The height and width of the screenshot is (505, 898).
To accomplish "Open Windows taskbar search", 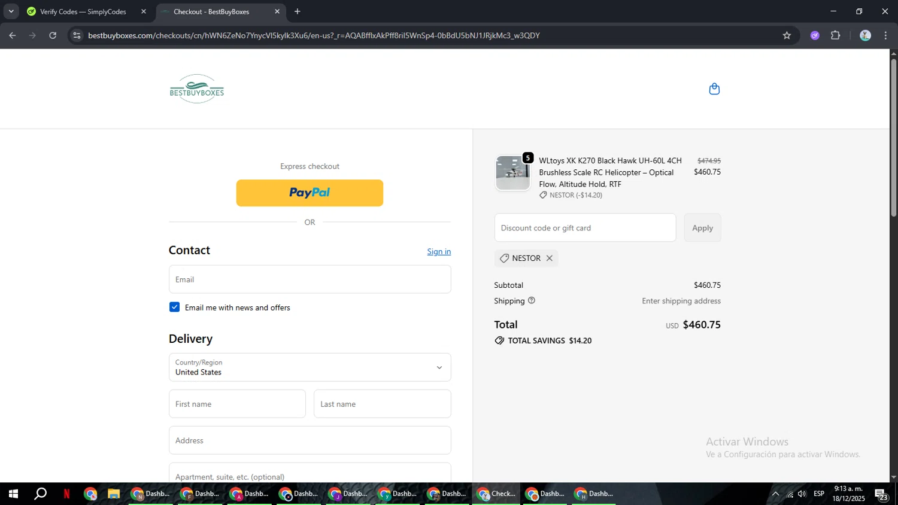I will tap(40, 494).
